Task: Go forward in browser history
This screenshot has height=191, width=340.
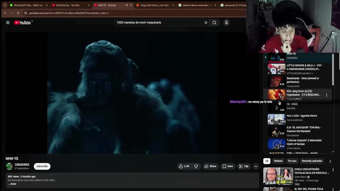Action: click(12, 13)
